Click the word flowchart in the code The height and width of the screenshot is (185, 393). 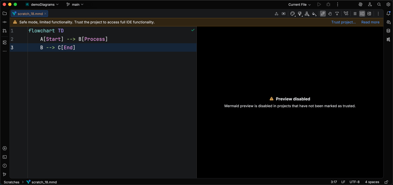(41, 31)
